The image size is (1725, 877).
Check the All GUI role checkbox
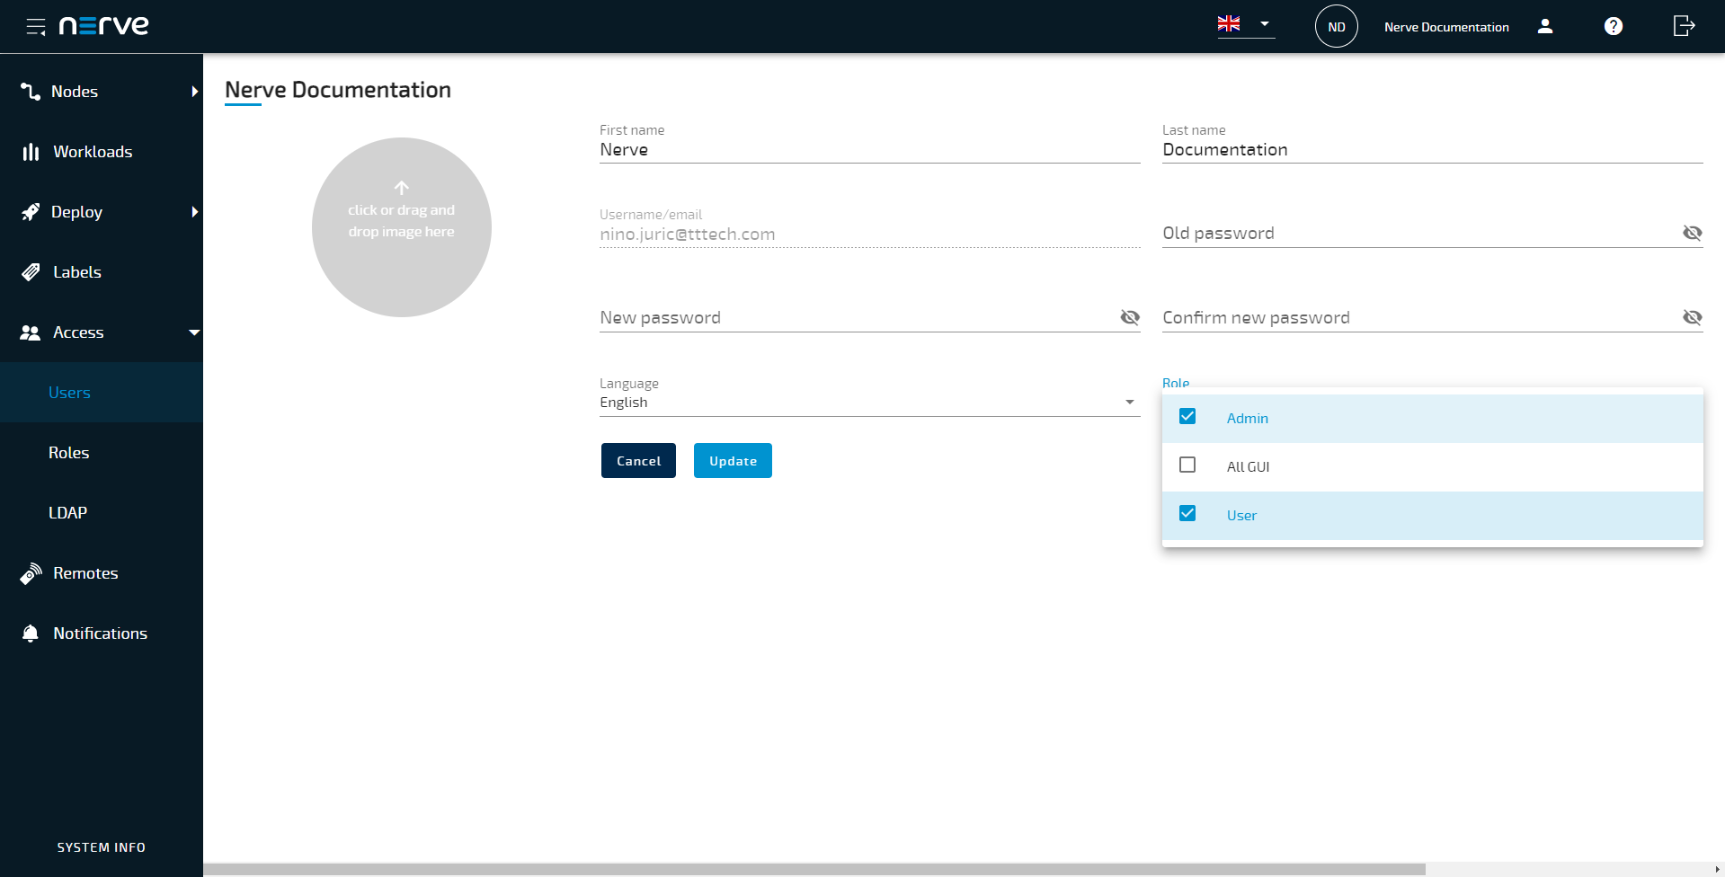[1188, 465]
